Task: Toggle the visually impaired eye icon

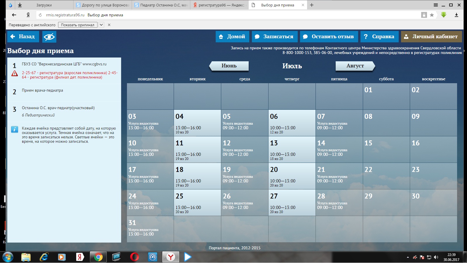Action: point(49,37)
